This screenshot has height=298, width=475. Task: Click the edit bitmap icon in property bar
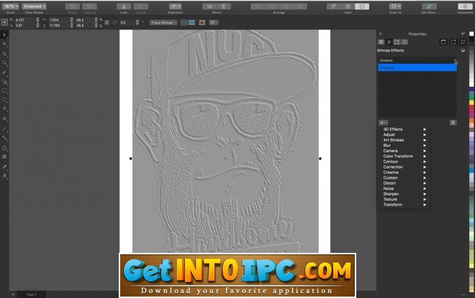click(x=184, y=23)
